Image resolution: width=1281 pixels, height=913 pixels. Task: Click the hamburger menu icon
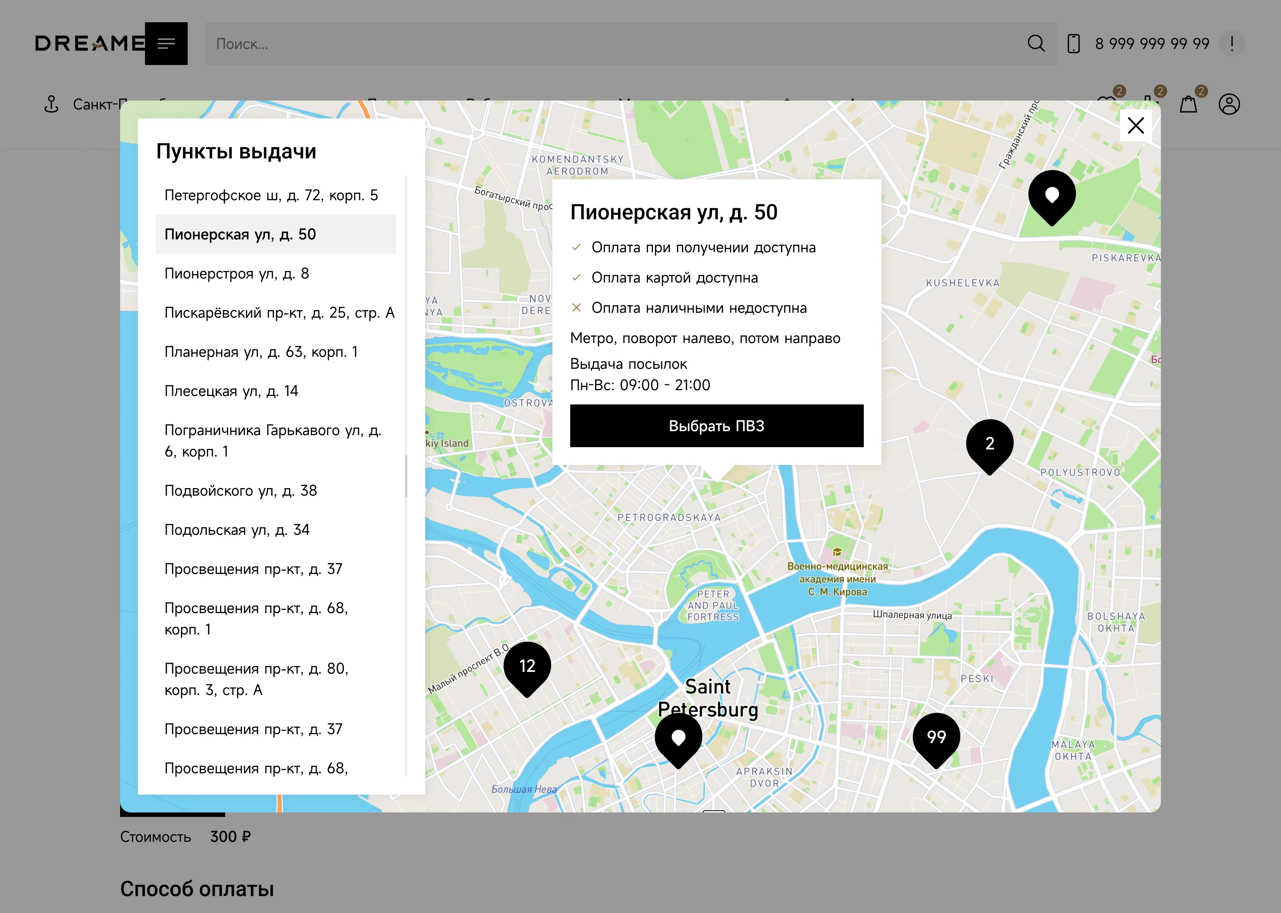coord(166,44)
